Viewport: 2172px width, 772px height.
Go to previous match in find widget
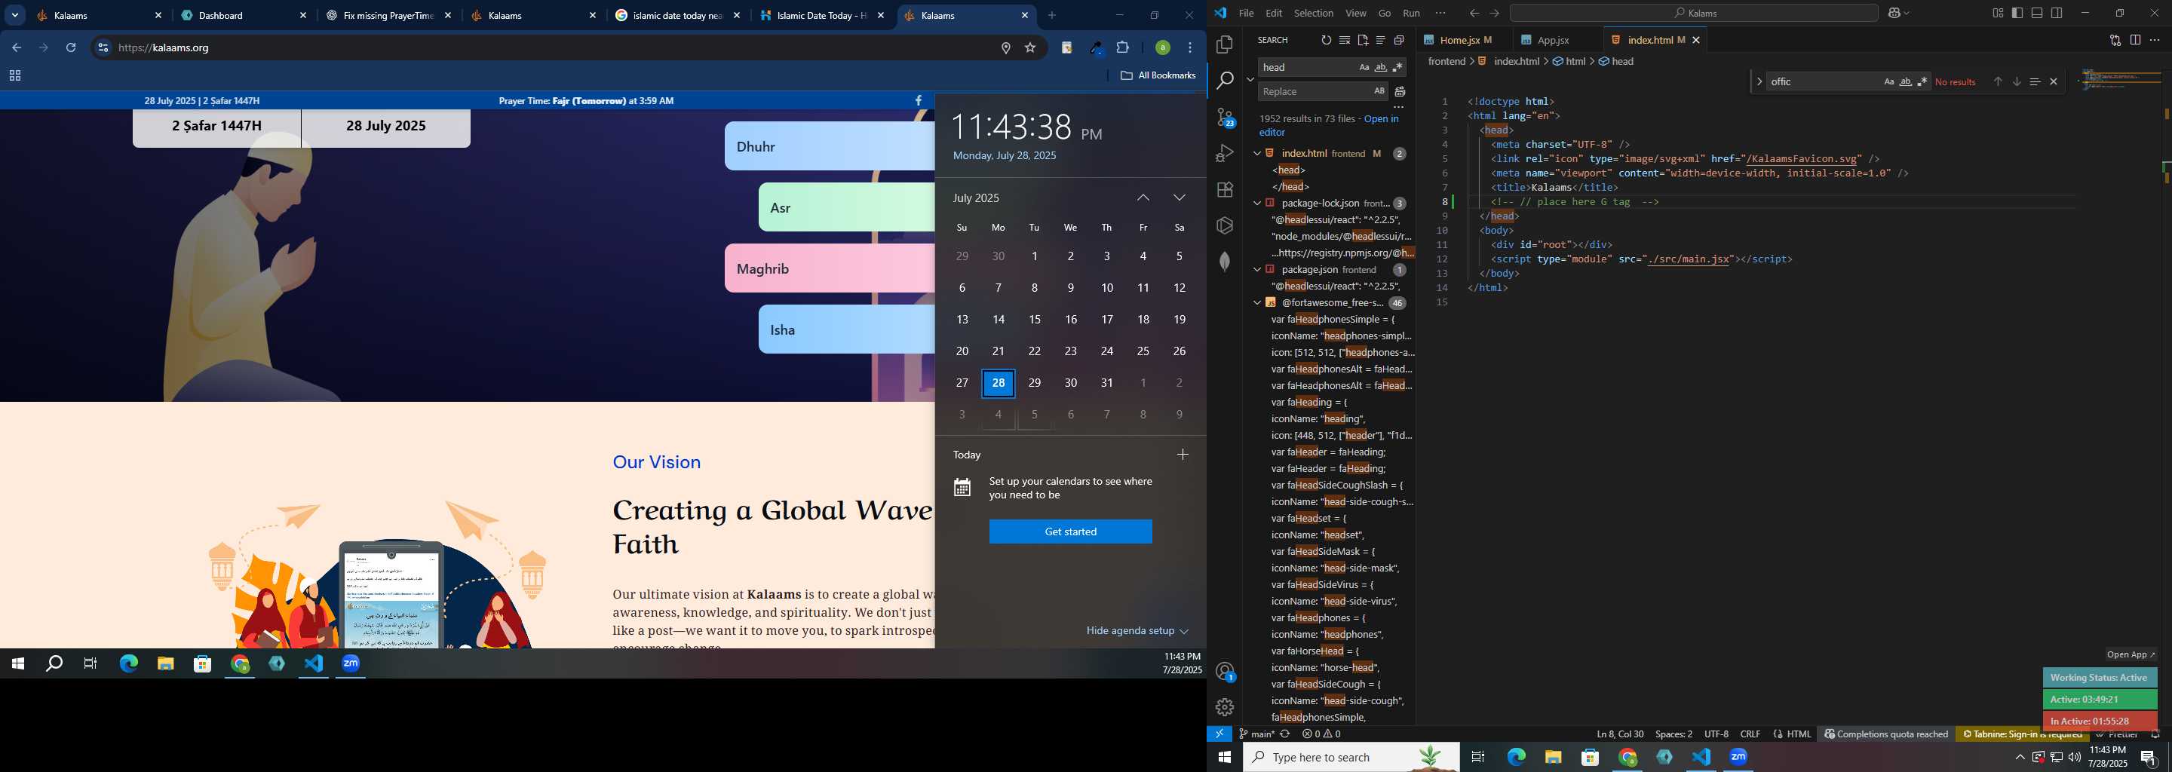[x=1998, y=81]
